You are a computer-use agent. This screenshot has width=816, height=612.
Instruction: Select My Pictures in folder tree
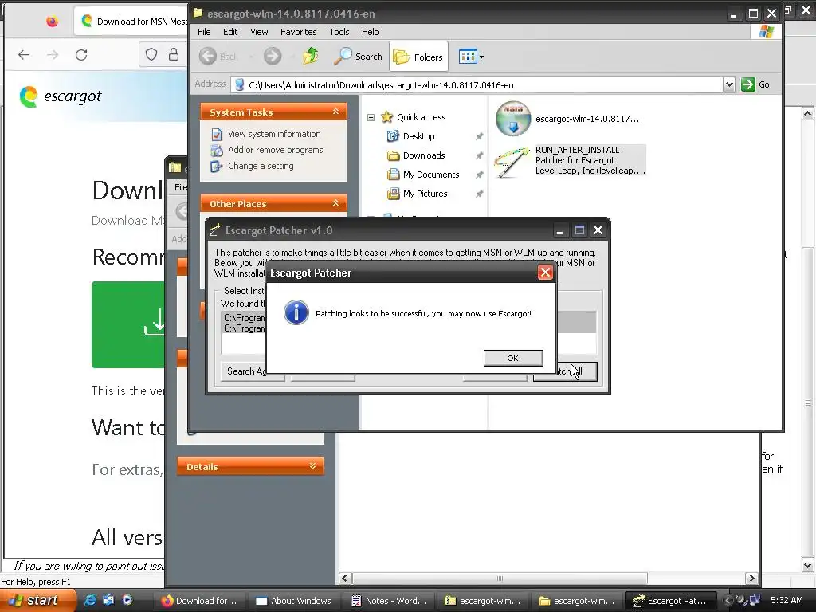pyautogui.click(x=426, y=194)
